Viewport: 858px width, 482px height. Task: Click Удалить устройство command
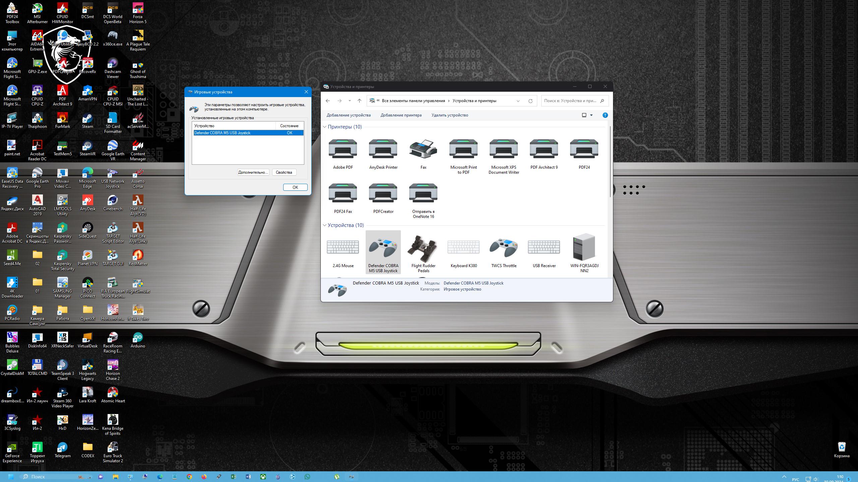click(449, 115)
